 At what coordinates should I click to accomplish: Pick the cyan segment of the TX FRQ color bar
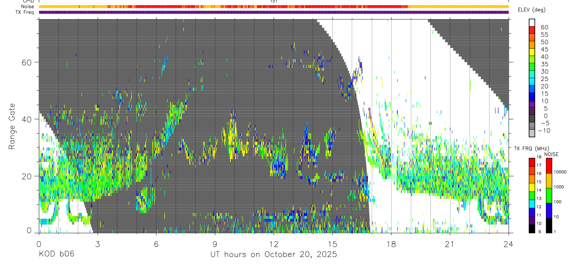[x=531, y=203]
